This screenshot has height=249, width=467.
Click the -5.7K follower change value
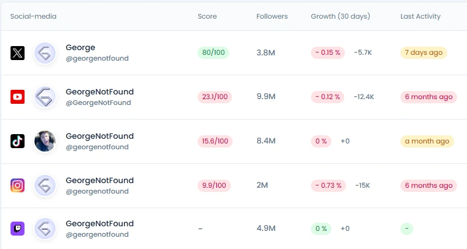363,52
